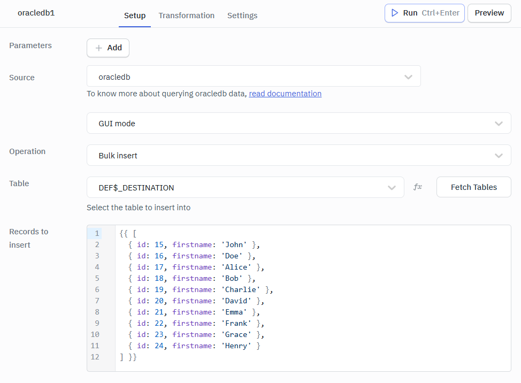The image size is (521, 383).
Task: Expand the DEF$_DESTINATION table dropdown
Action: pos(245,187)
